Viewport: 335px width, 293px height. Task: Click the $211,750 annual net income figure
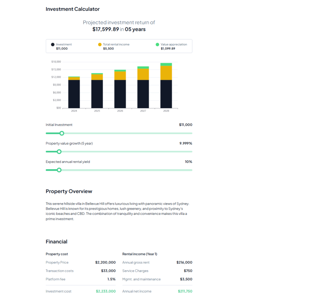click(x=185, y=291)
